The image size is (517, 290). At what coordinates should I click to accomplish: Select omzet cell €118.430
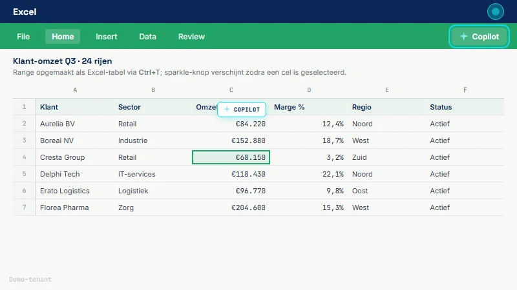(231, 174)
